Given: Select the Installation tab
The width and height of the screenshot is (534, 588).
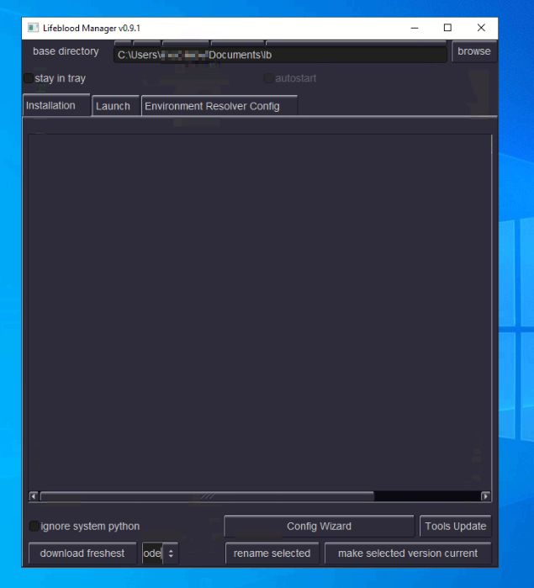Looking at the screenshot, I should coord(50,106).
